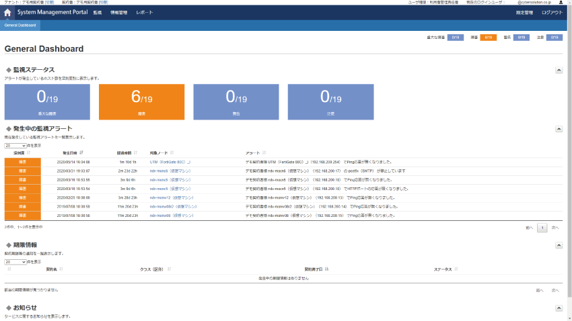The image size is (572, 321).
Task: Click elapsed time 3m 28d 23h cell
Action: [128, 198]
